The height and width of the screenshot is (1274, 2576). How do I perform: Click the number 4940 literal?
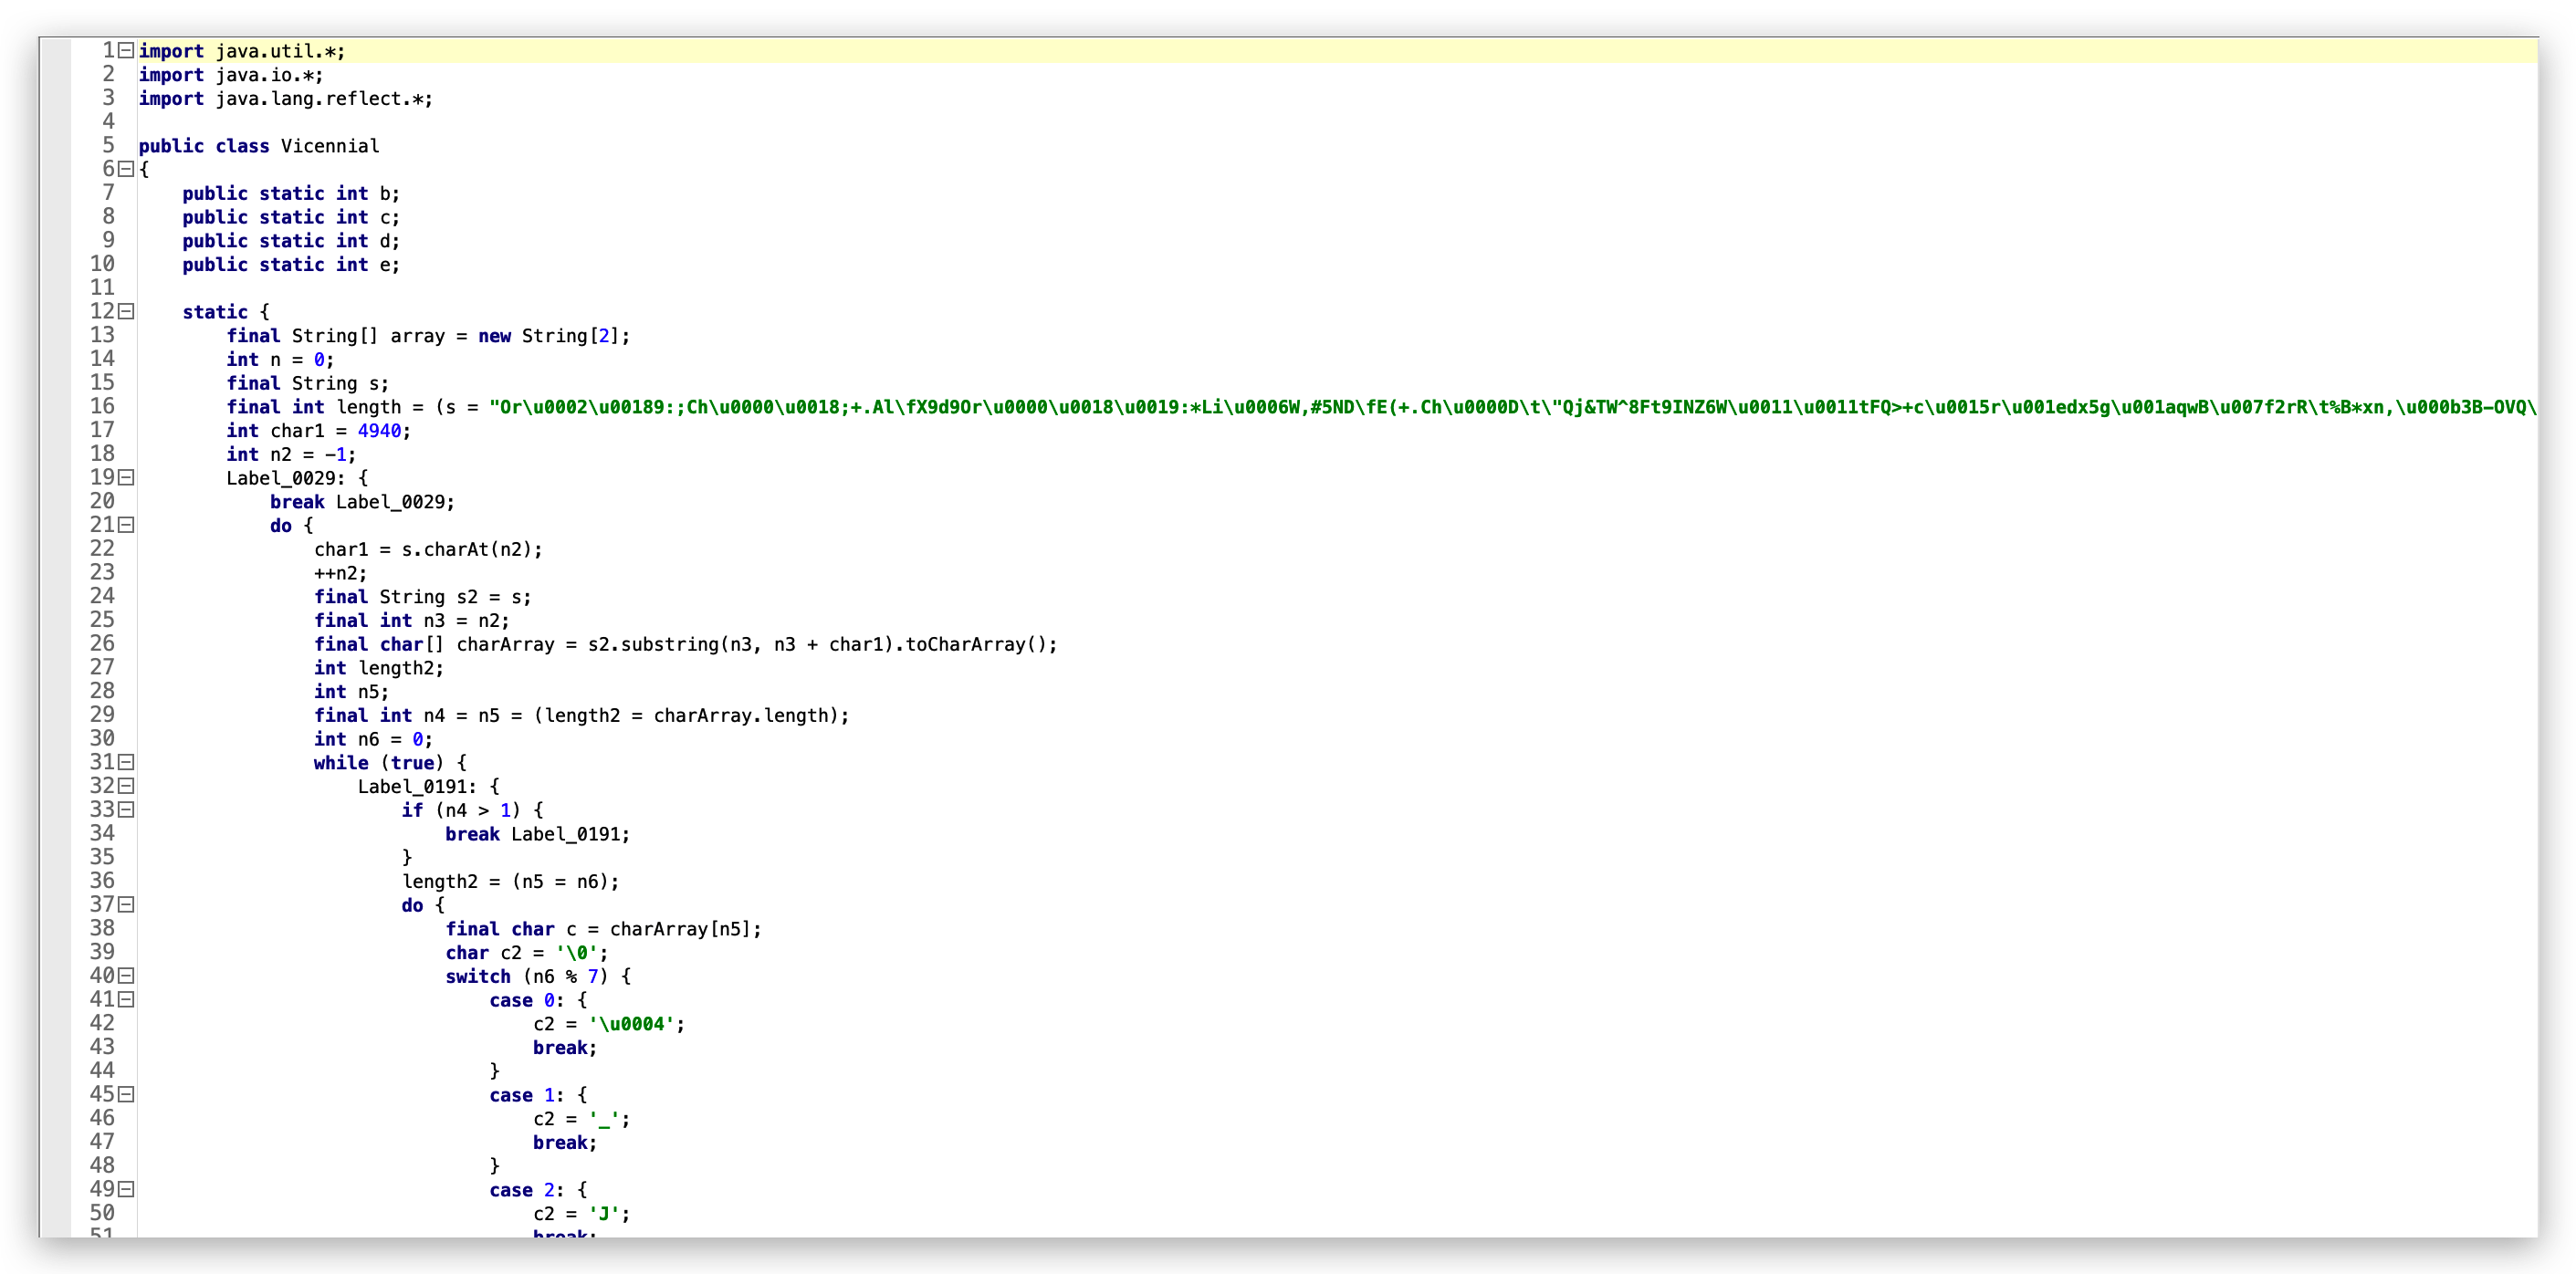(379, 431)
